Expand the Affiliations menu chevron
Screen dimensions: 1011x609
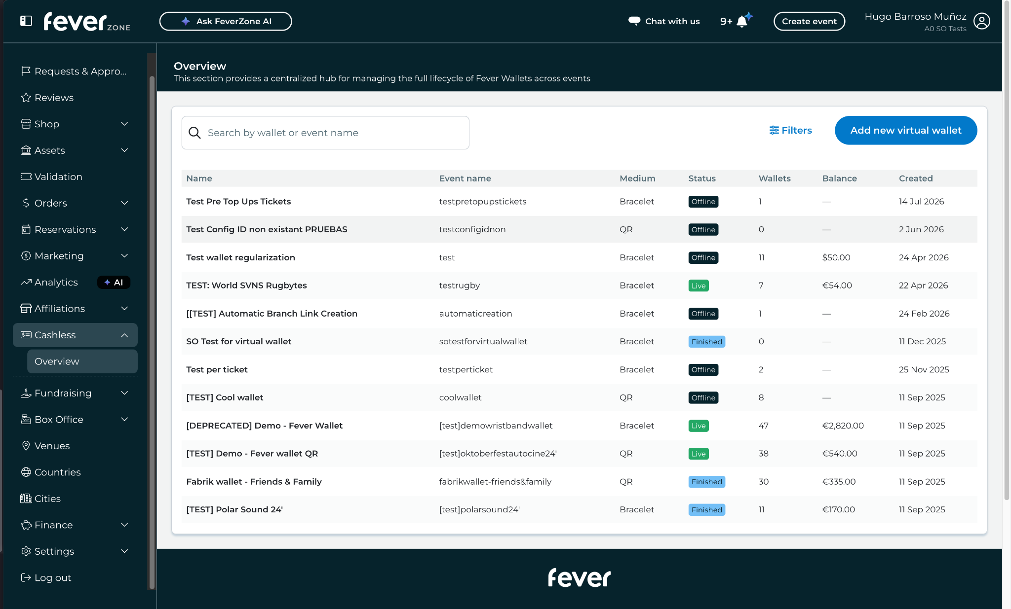pyautogui.click(x=124, y=309)
